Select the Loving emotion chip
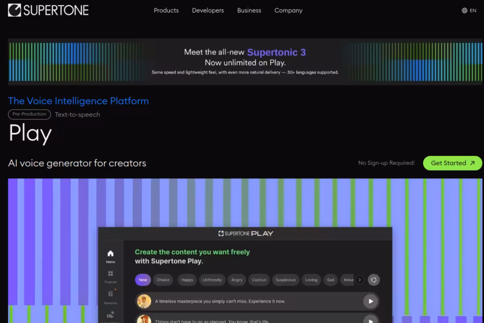The image size is (484, 323). click(x=311, y=280)
